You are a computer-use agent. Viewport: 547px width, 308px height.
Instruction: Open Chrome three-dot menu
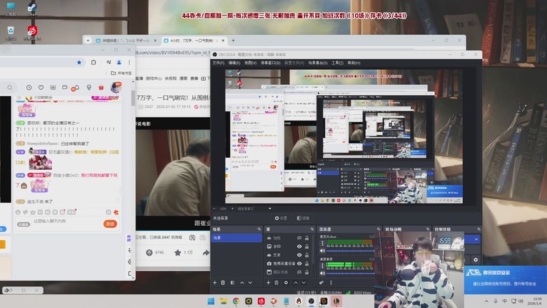click(129, 62)
